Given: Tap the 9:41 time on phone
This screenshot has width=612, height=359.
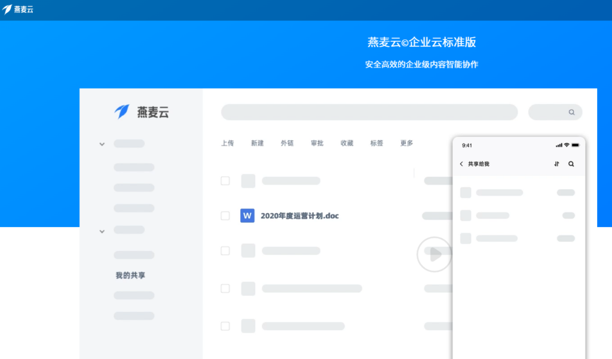Looking at the screenshot, I should point(467,146).
